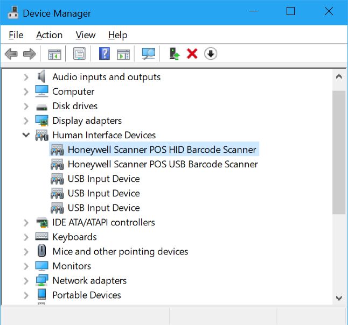The width and height of the screenshot is (348, 325).
Task: Select Honeywell Scanner POS USB Barcode Scanner
Action: click(163, 164)
